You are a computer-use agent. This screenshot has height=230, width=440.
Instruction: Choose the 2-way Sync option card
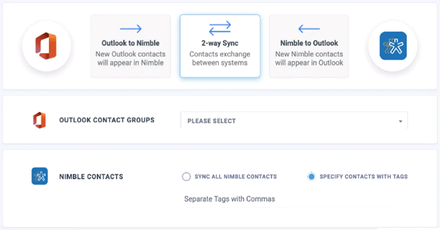220,46
